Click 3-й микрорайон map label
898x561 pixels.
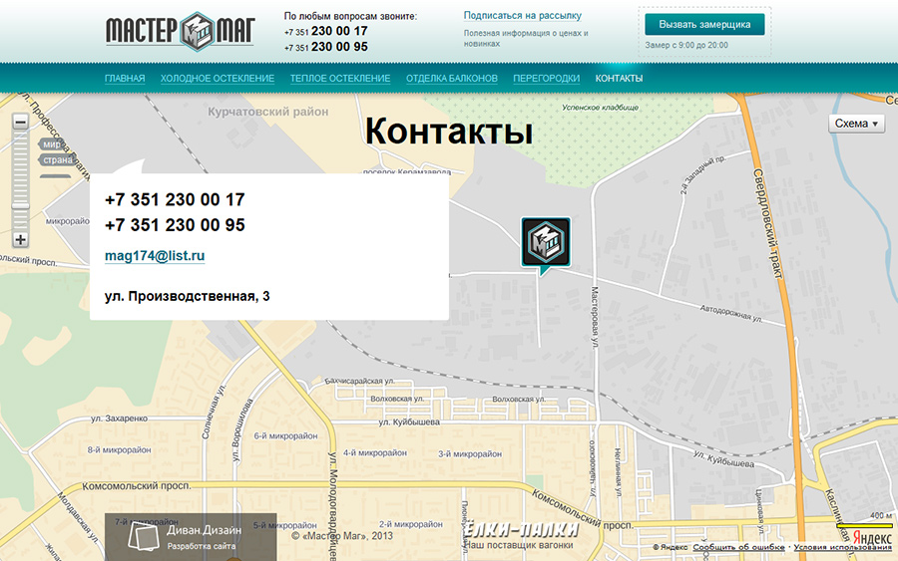(470, 454)
